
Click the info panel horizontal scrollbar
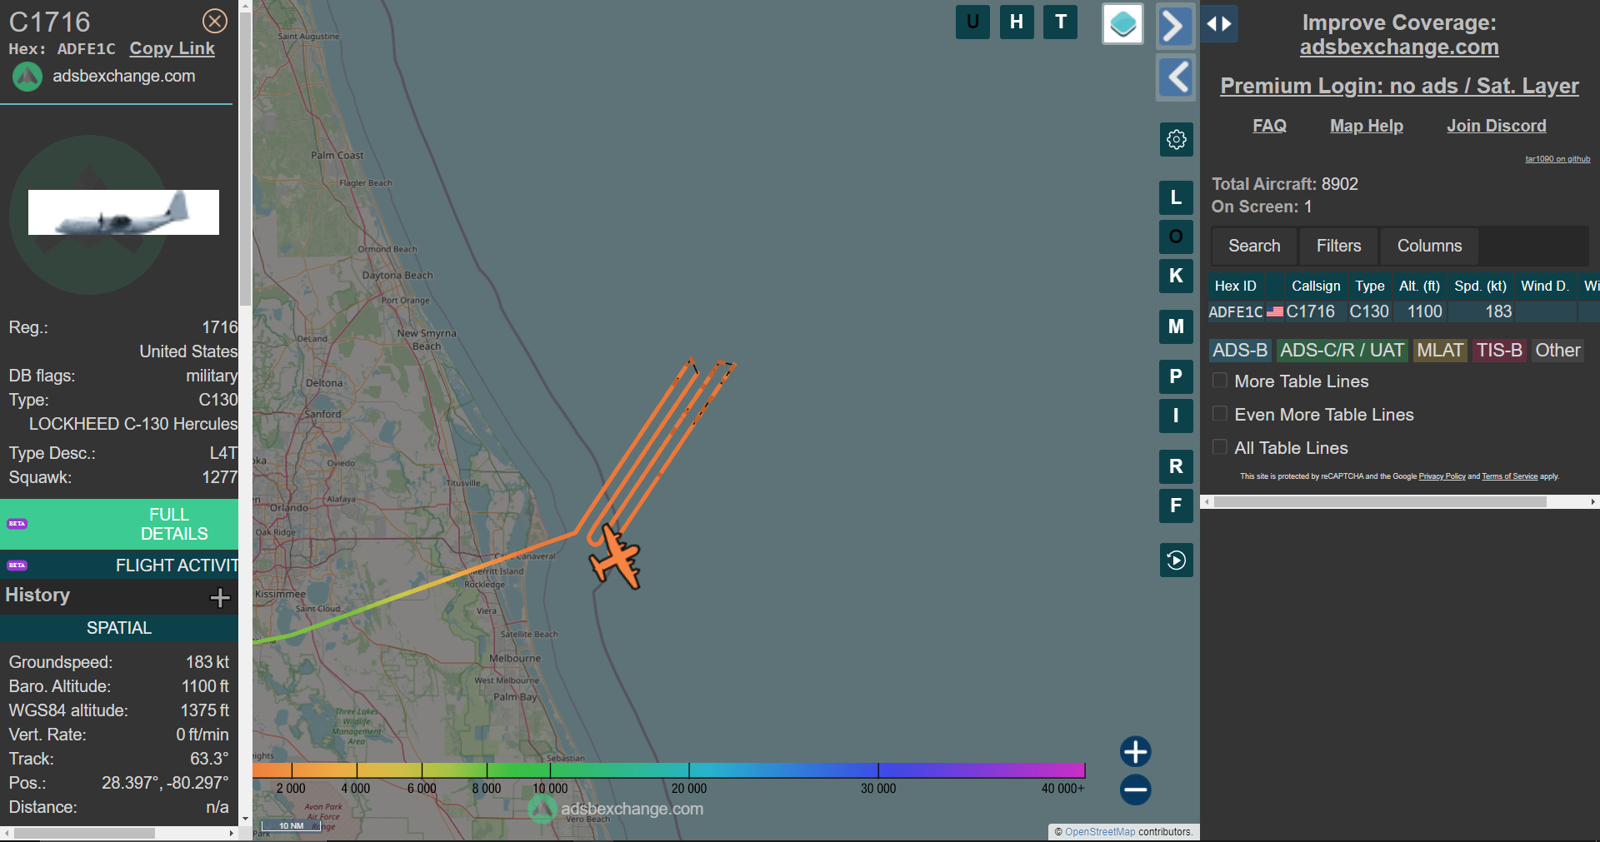pyautogui.click(x=83, y=833)
